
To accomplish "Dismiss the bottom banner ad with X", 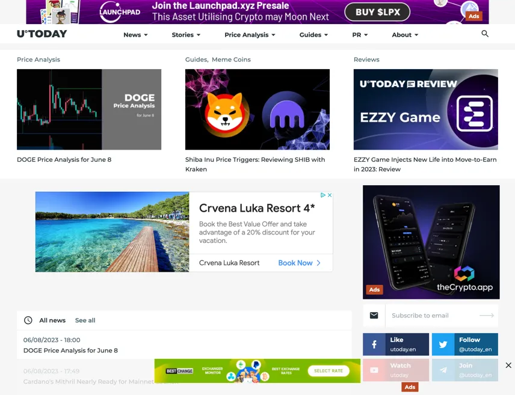I will pyautogui.click(x=508, y=365).
